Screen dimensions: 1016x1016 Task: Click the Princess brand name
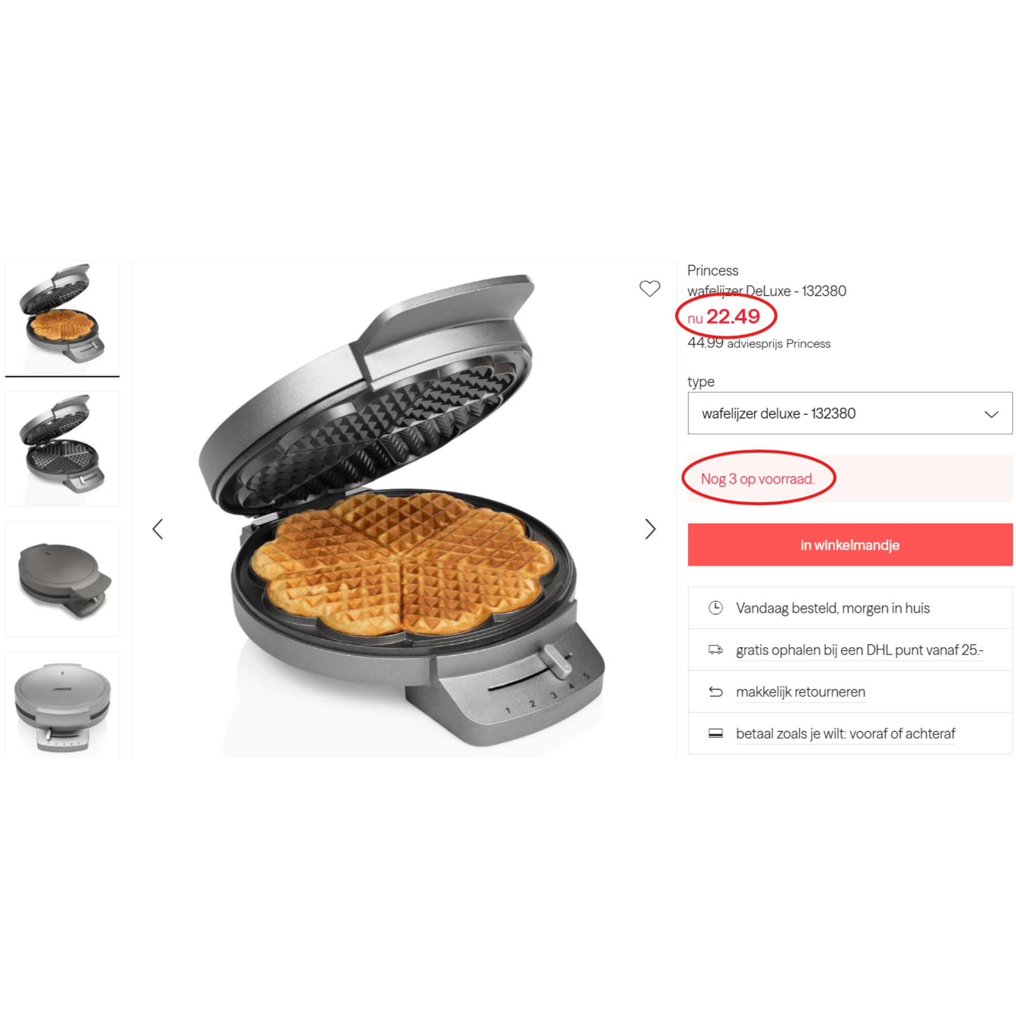tap(713, 270)
